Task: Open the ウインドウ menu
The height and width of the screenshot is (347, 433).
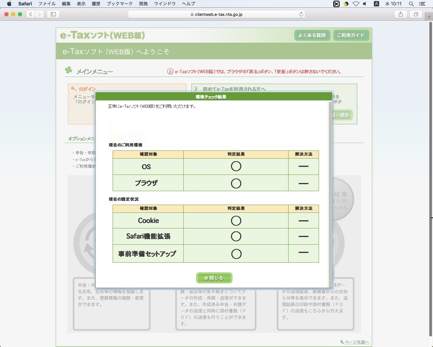Action: 165,4
